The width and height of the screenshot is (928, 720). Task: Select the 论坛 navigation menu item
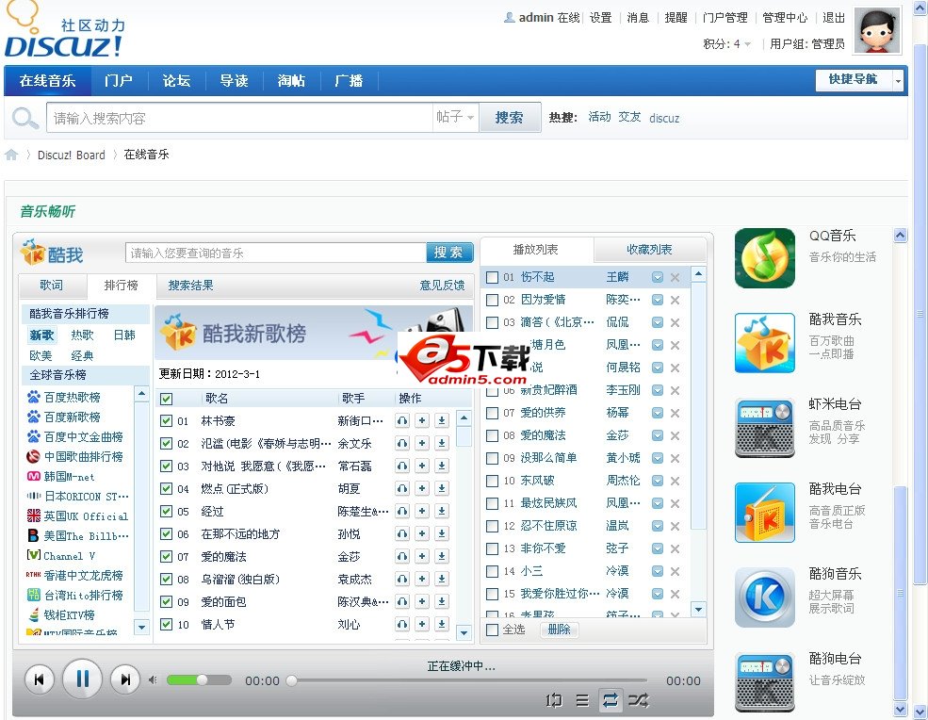(176, 81)
